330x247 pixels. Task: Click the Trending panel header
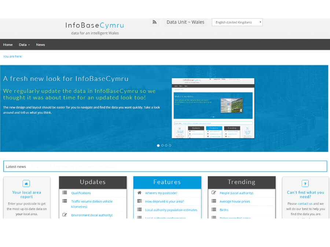[x=242, y=182]
